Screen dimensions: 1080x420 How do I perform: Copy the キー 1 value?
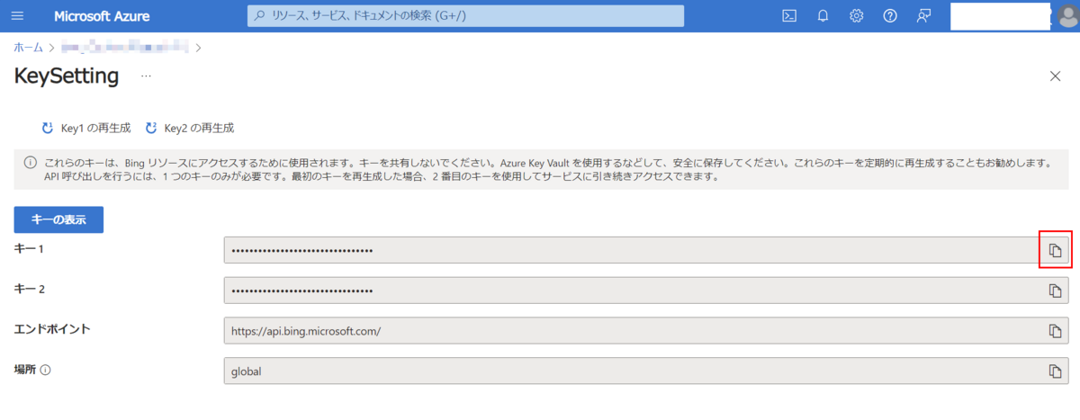(1056, 250)
